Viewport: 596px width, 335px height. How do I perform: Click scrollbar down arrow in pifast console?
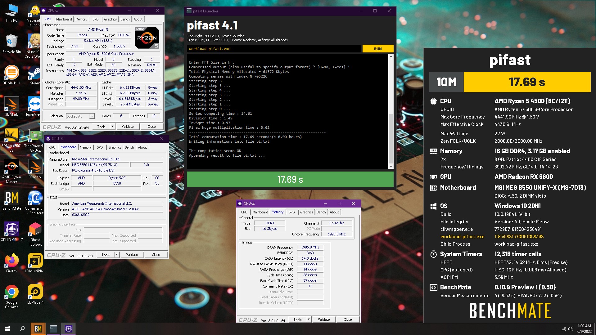coord(391,166)
